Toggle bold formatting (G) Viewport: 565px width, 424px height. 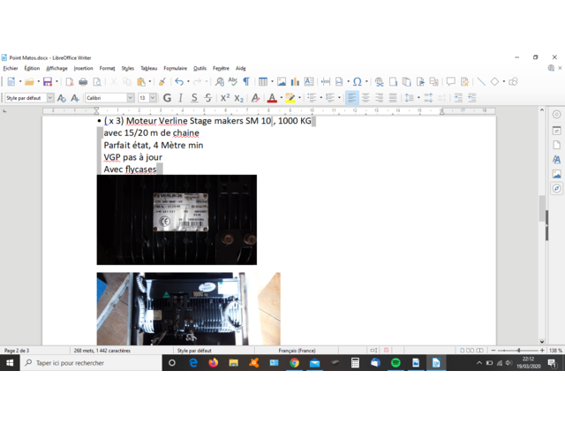click(167, 98)
